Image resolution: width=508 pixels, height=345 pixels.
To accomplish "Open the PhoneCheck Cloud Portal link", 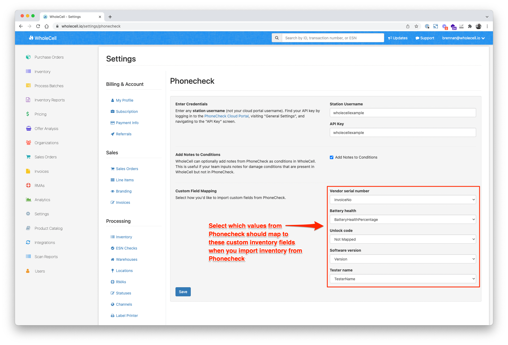I will (x=226, y=116).
